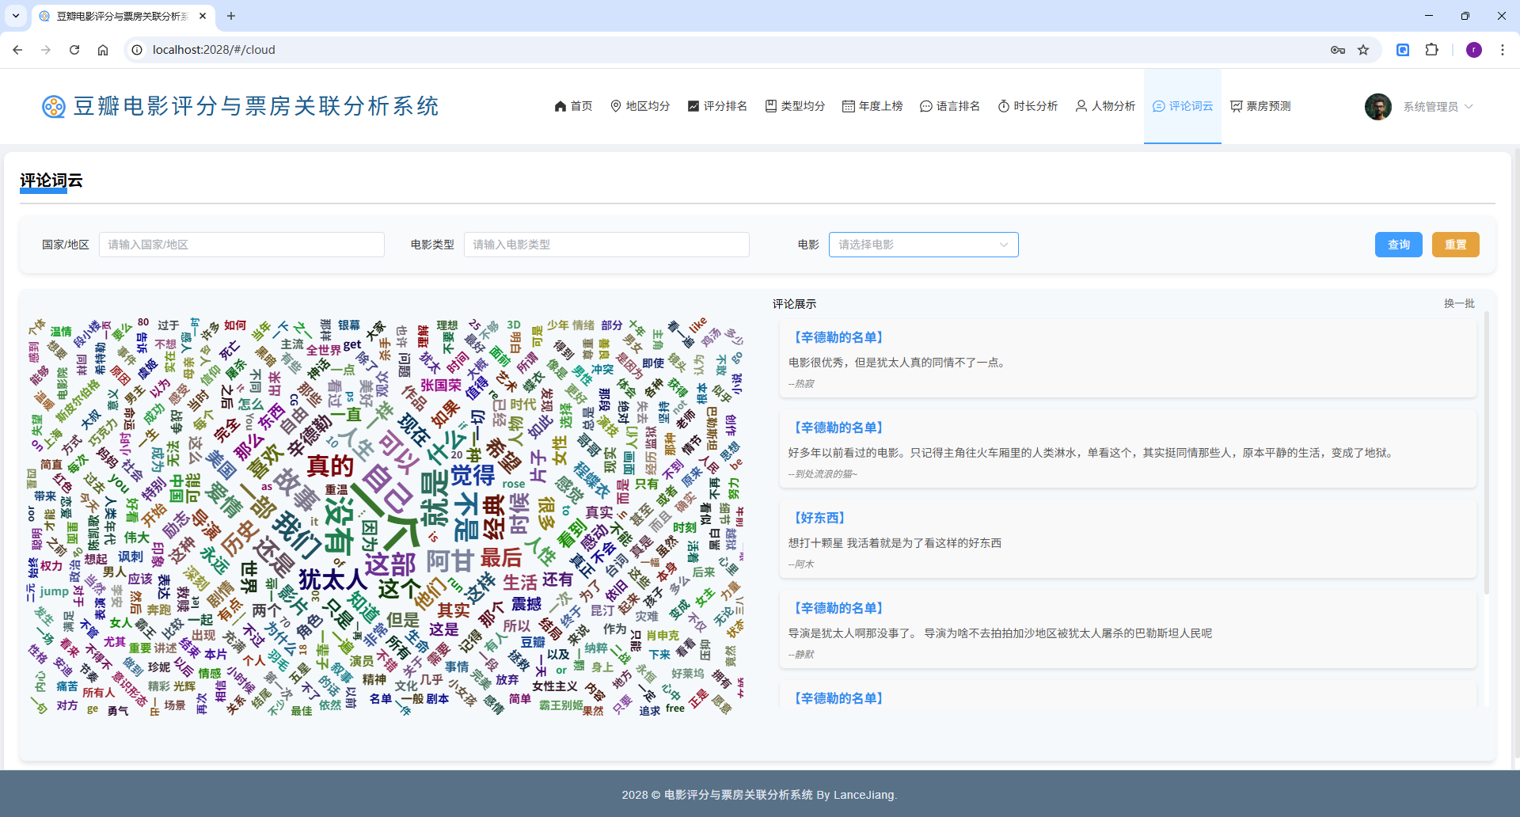Click the footer copyright text
Image resolution: width=1520 pixels, height=817 pixels.
point(759,795)
